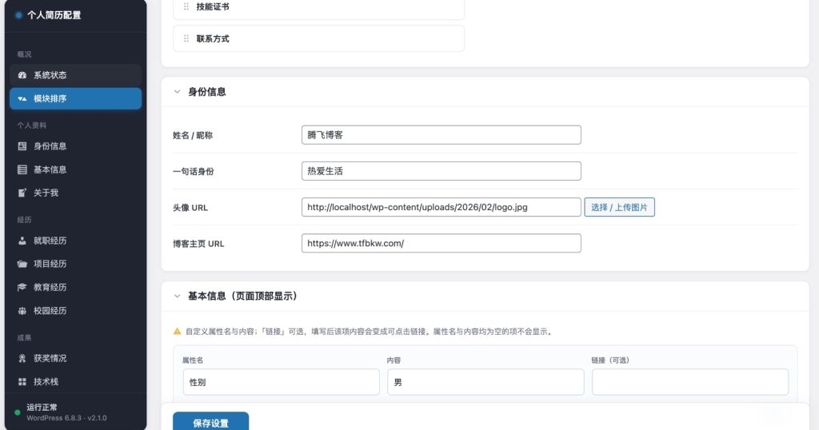The width and height of the screenshot is (819, 430).
Task: Click the 系统状态 dashboard icon
Action: pyautogui.click(x=22, y=75)
